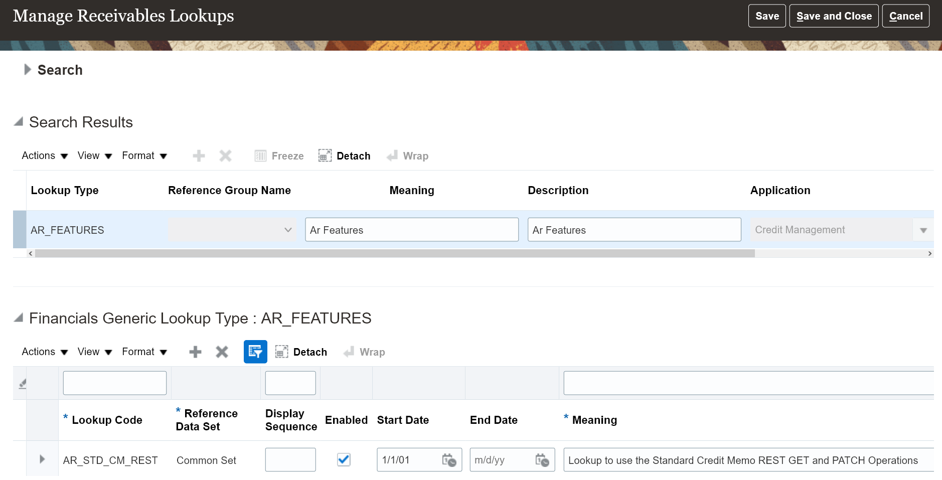This screenshot has width=942, height=480.
Task: Open the lookup codes Format menu
Action: click(x=144, y=352)
